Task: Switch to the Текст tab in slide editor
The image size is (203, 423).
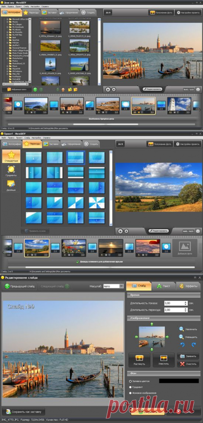Action: 163,286
